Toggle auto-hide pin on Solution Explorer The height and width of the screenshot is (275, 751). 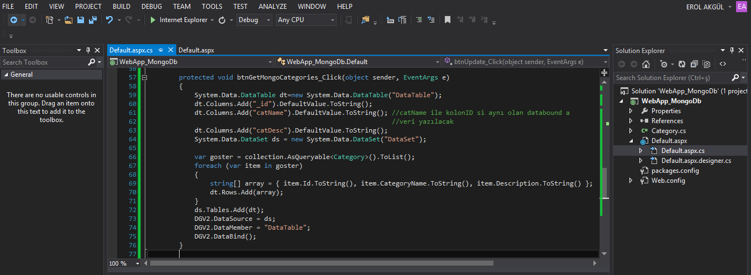click(x=732, y=50)
